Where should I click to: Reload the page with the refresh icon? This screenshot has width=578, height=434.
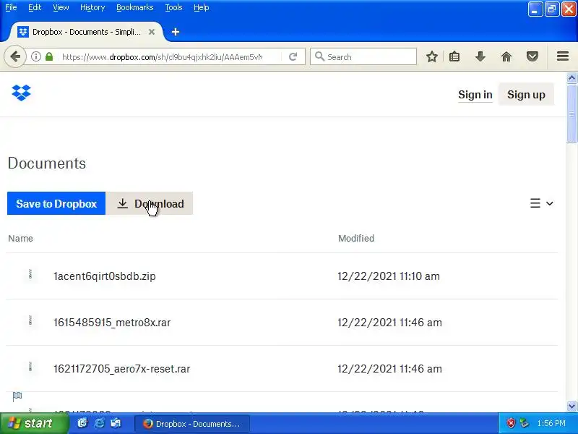(293, 57)
